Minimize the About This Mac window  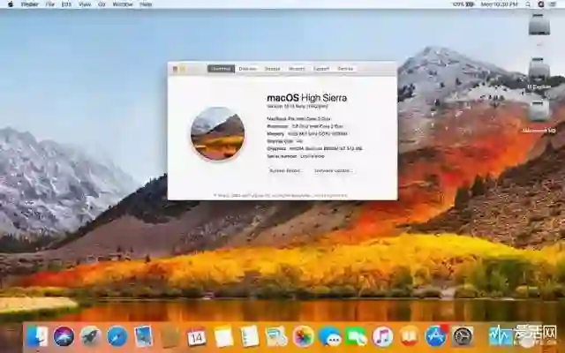(x=183, y=69)
